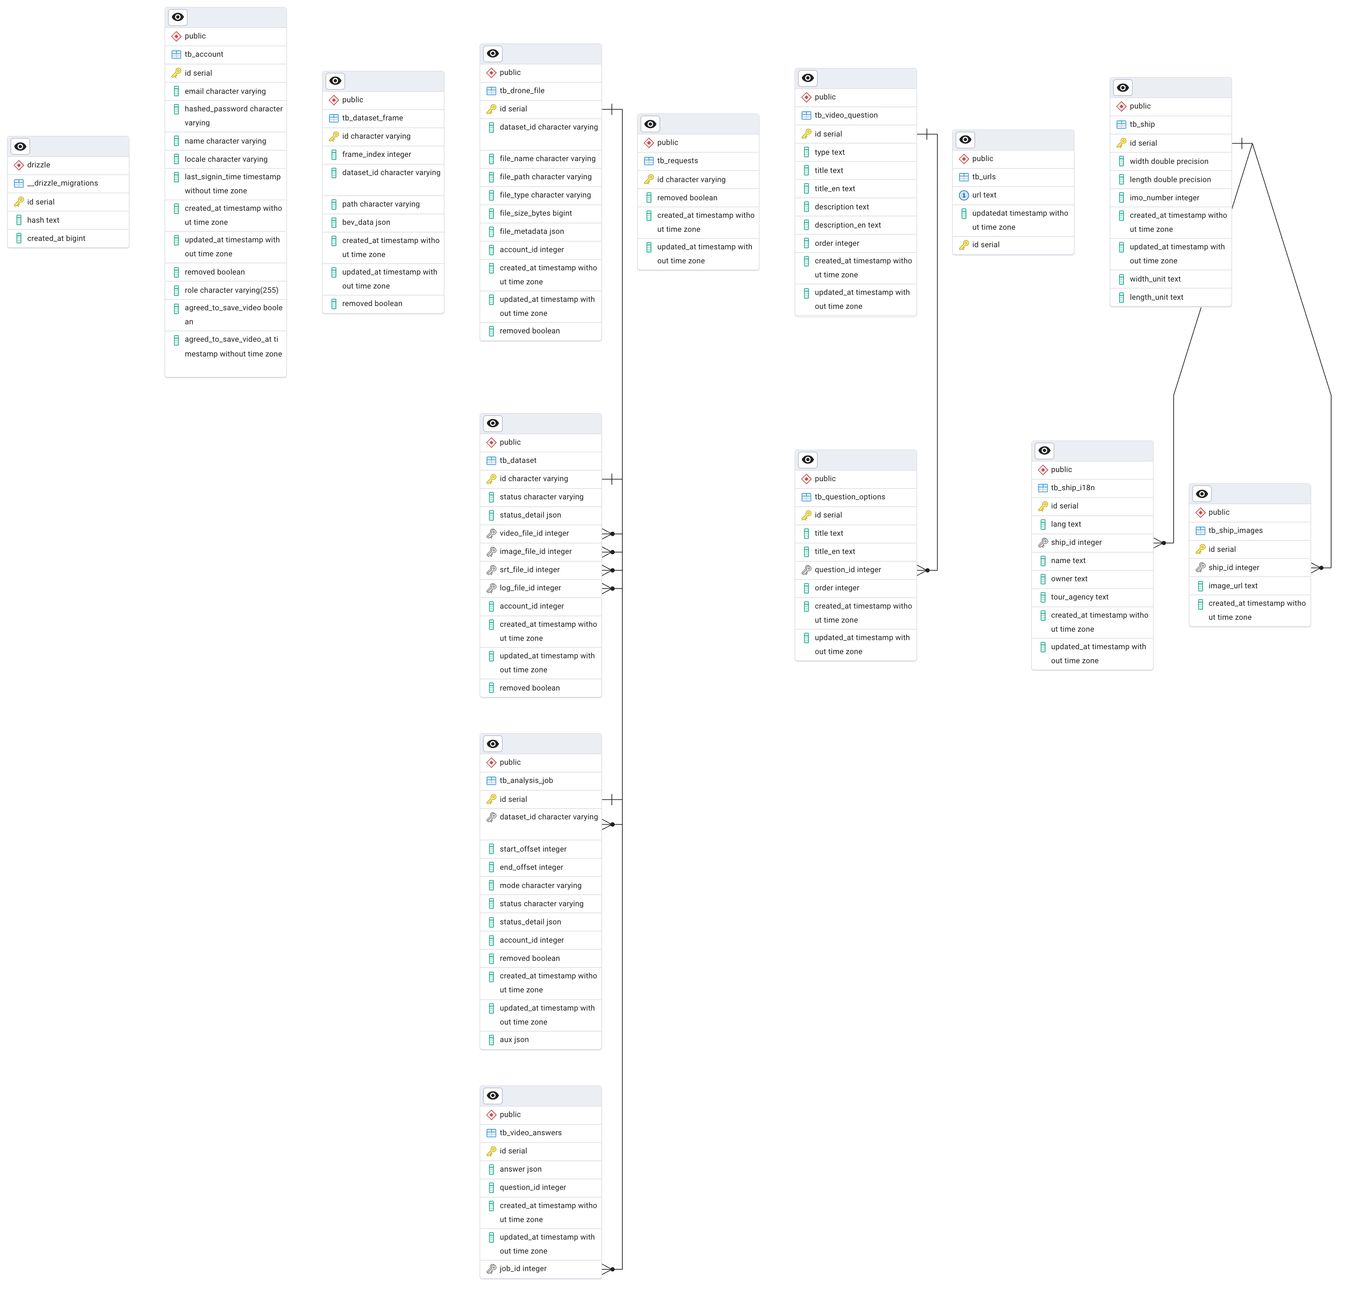Screen dimensions: 1349x1297
Task: Toggle eye icon above tb_drone_file table
Action: [493, 54]
